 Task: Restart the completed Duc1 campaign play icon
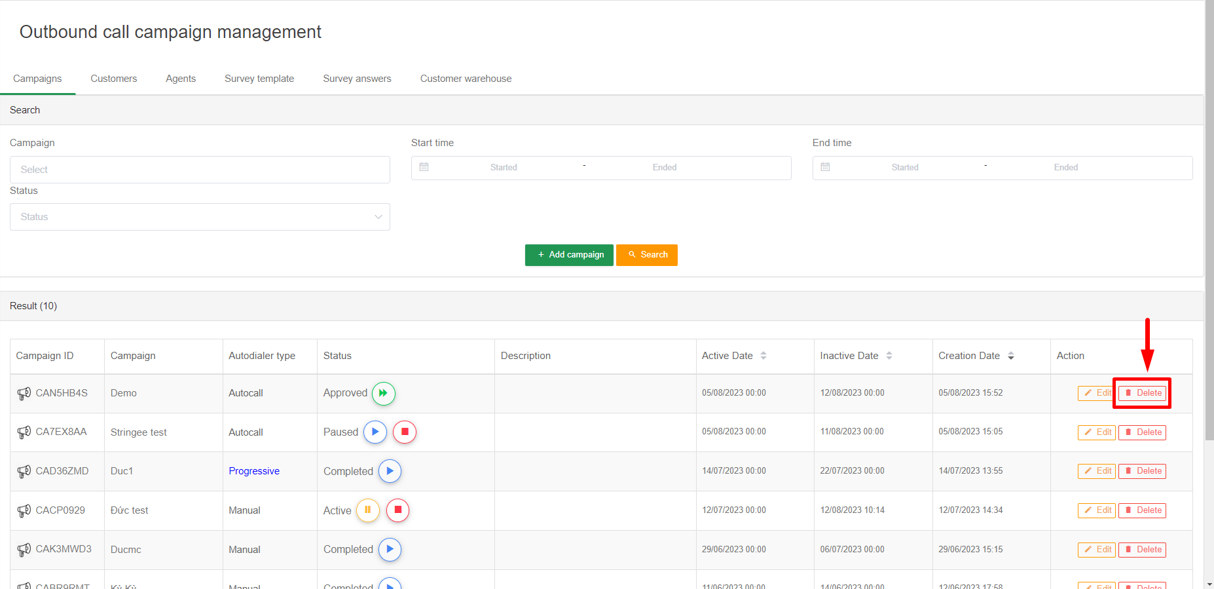(x=390, y=471)
